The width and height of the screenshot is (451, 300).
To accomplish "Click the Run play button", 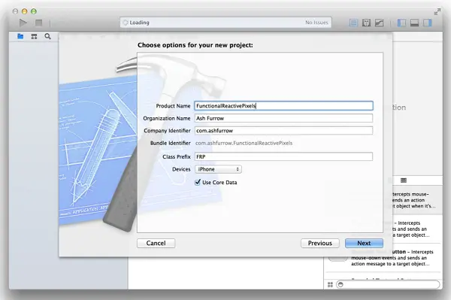I will click(x=23, y=23).
